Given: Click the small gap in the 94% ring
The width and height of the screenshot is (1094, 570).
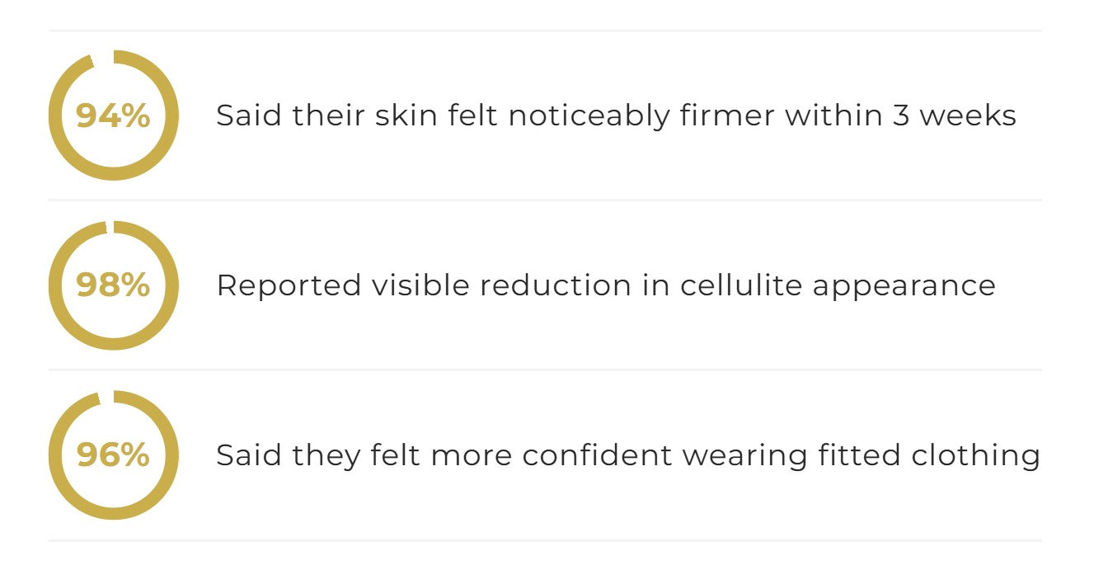Looking at the screenshot, I should pyautogui.click(x=104, y=58).
